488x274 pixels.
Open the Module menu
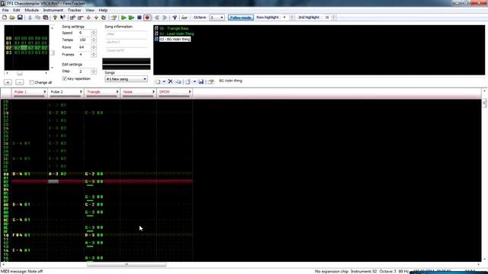tap(32, 10)
